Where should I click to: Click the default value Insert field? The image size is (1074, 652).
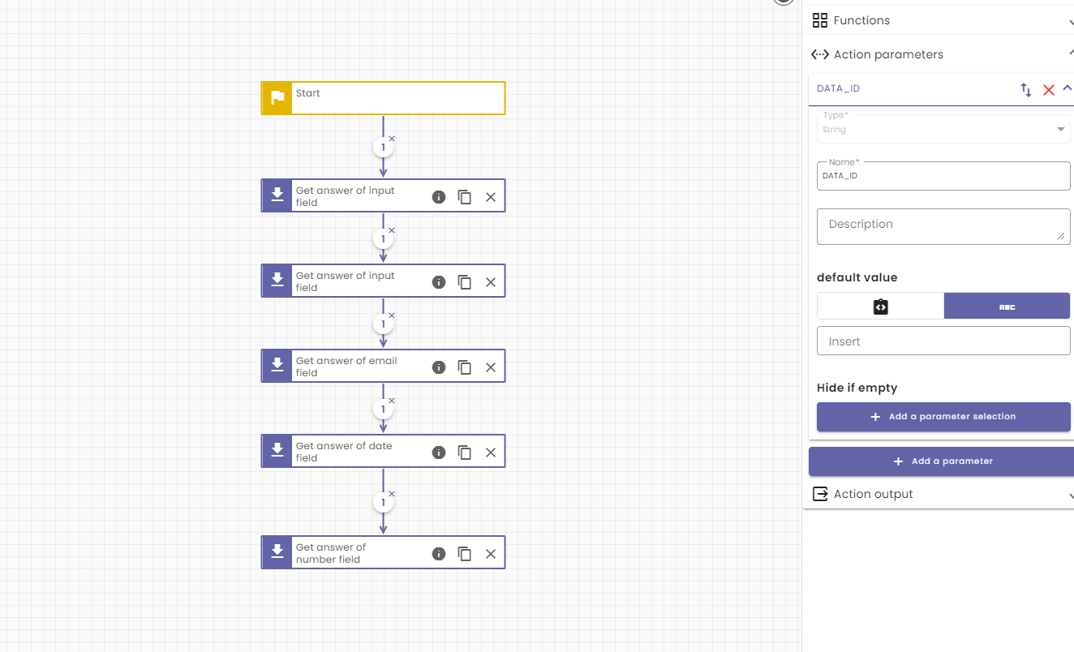(x=943, y=341)
